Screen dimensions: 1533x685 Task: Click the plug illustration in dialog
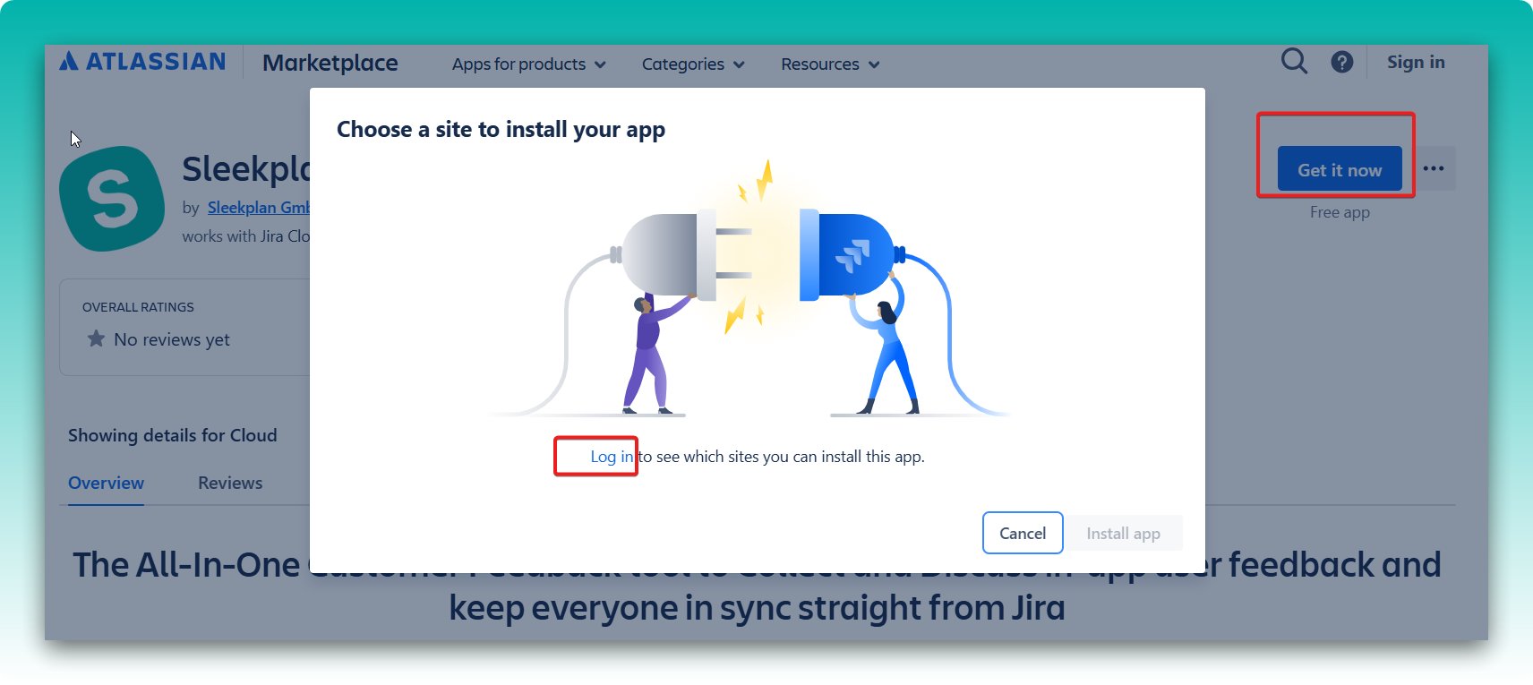tap(750, 288)
